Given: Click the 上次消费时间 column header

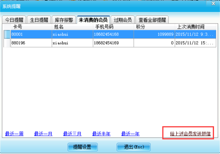Looking at the screenshot, I should (195, 27).
